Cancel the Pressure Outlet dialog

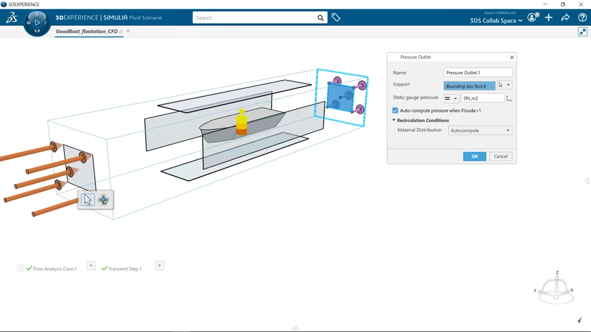pos(501,156)
